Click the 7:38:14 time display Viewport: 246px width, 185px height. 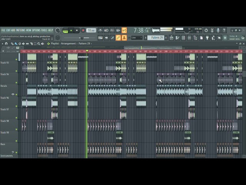click(141, 30)
